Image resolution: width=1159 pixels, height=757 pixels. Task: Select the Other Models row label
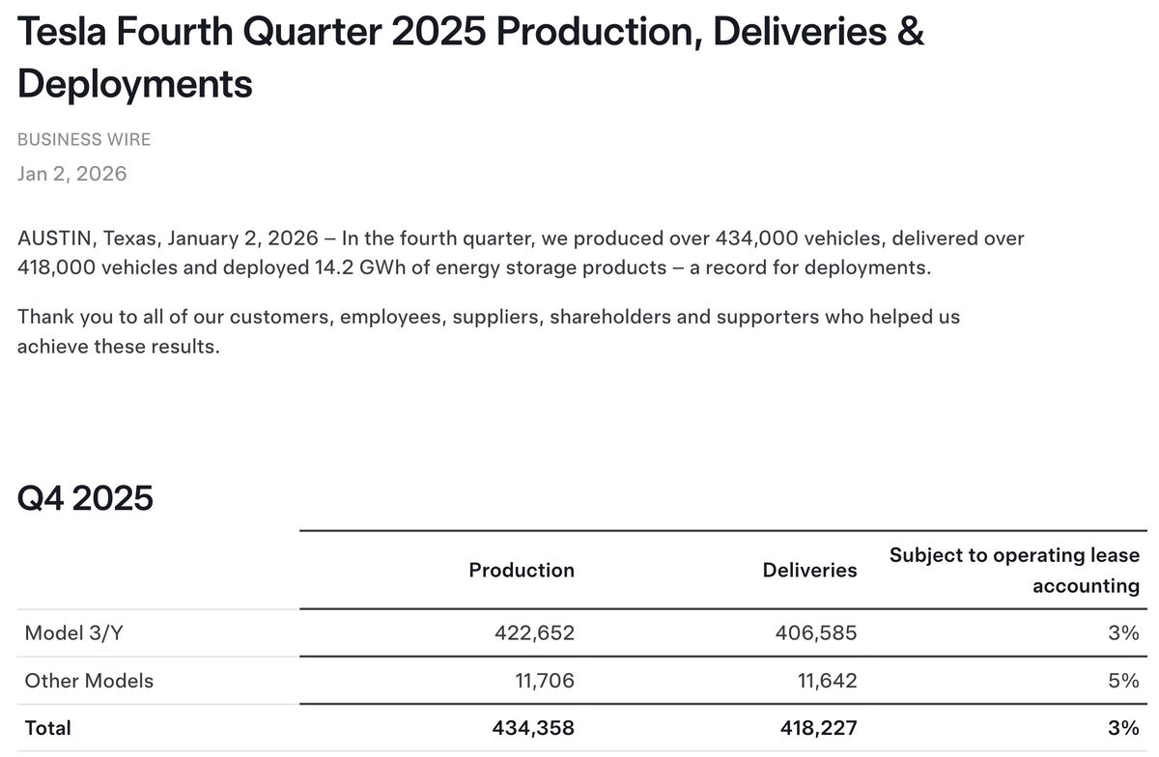coord(89,681)
